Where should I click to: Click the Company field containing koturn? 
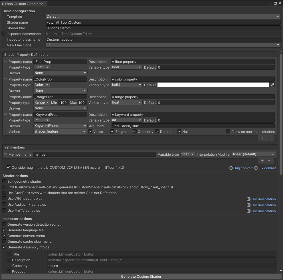coord(161,265)
